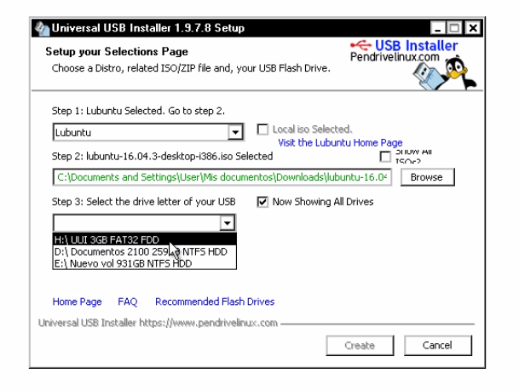Viewport: 519px width, 391px height.
Task: Click Step 1: Lubuntu Selected text
Action: [x=138, y=111]
